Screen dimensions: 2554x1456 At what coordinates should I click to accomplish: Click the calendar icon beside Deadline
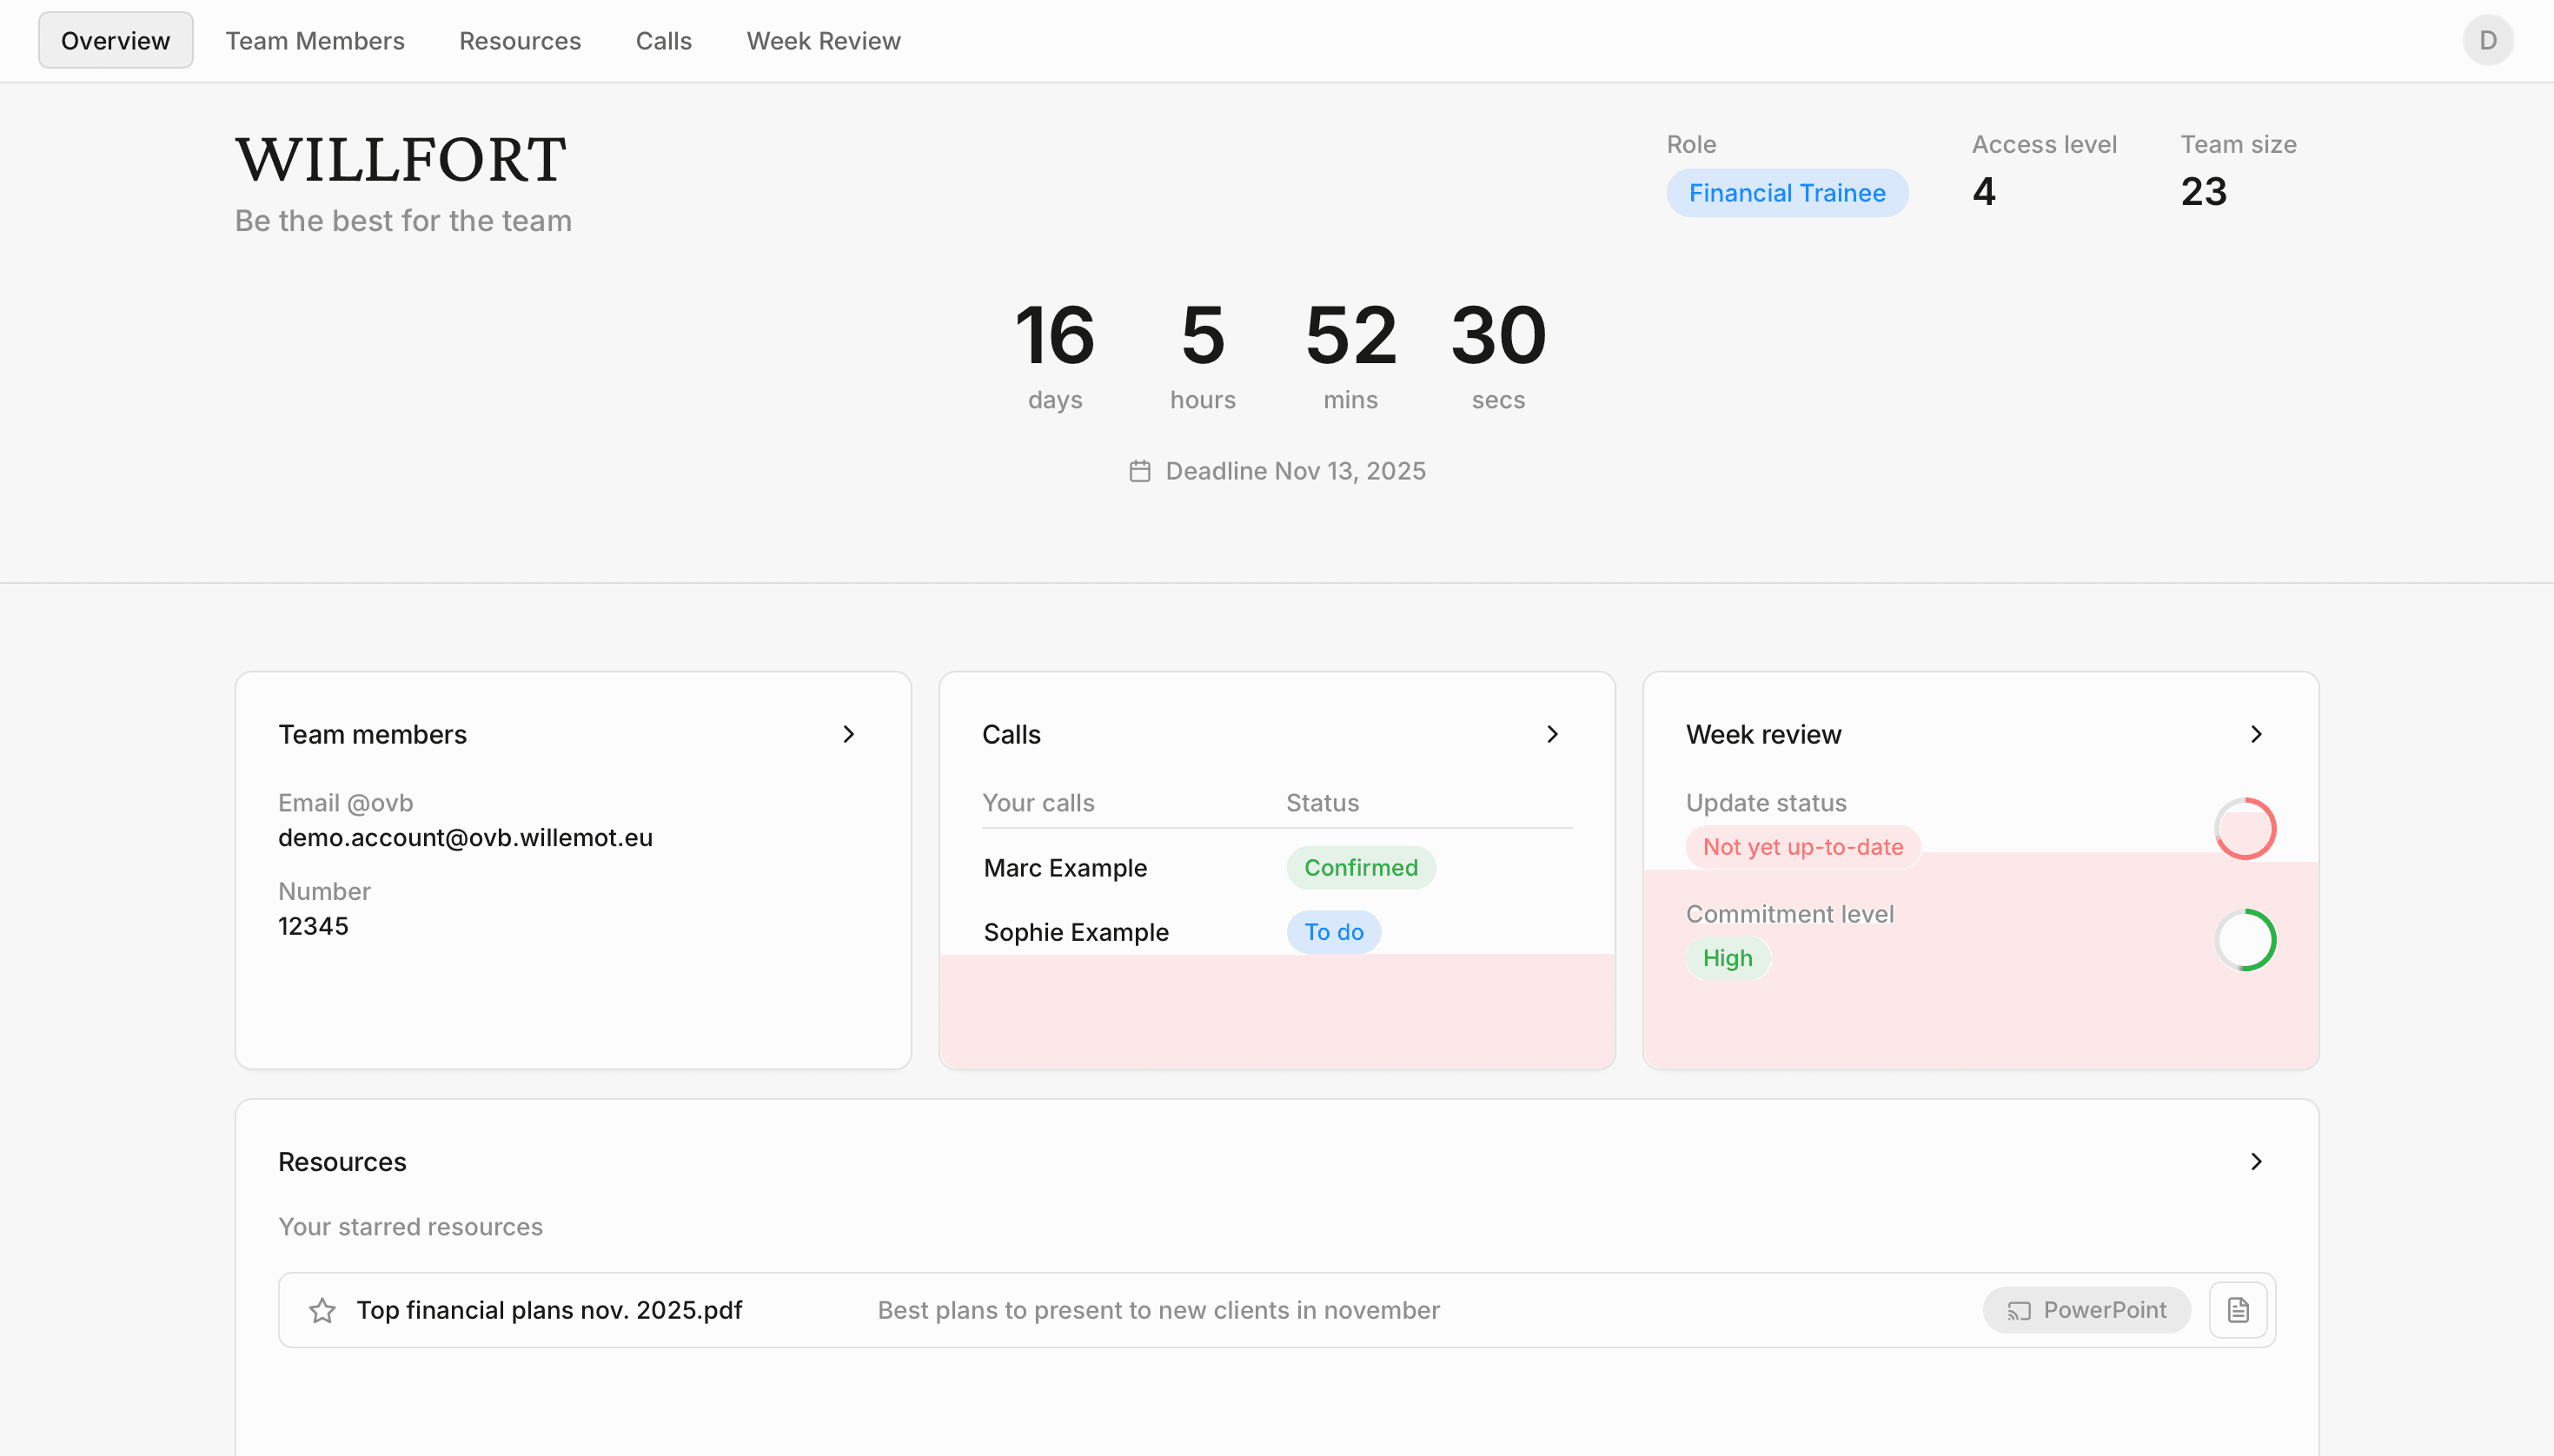(1140, 471)
